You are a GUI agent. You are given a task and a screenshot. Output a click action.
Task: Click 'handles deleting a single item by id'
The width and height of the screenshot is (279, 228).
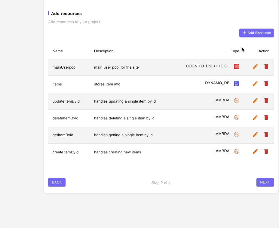pos(124,118)
